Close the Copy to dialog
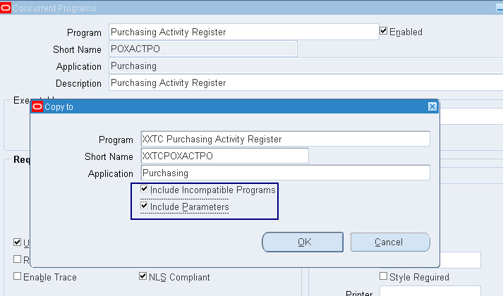The width and height of the screenshot is (503, 296). (432, 106)
